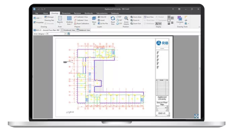Calibrate the Y Axis
Screen dimensions: 235x132
tap(81, 20)
